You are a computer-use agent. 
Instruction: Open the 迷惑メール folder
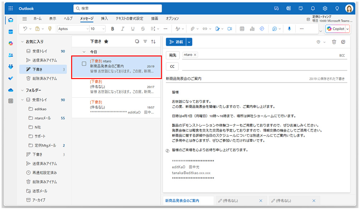click(x=43, y=191)
